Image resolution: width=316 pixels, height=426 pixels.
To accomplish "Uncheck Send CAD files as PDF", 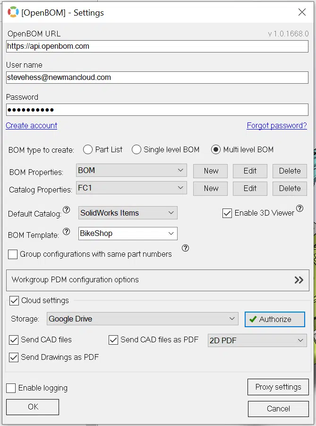I will point(113,340).
